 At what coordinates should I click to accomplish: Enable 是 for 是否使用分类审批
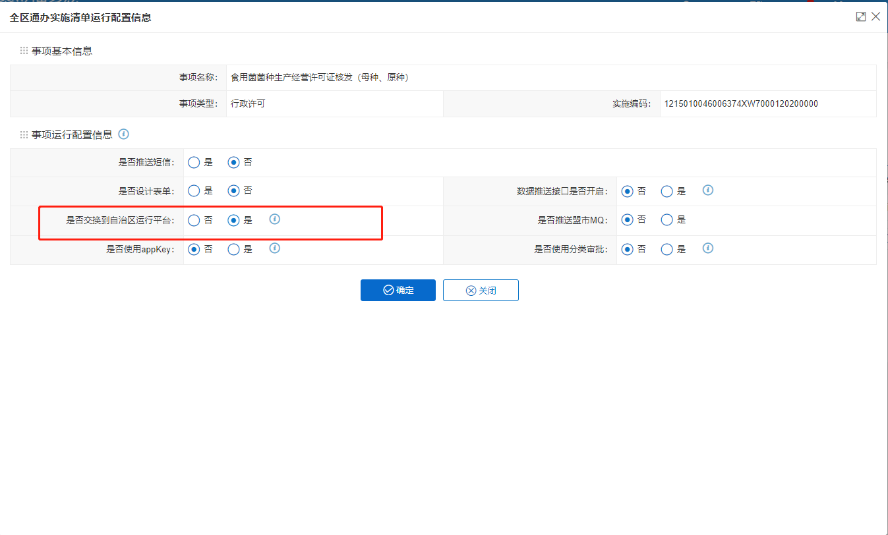click(666, 249)
